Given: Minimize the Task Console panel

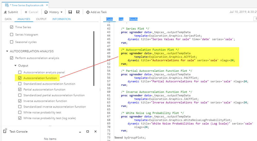Looking at the screenshot, I should [80, 132].
